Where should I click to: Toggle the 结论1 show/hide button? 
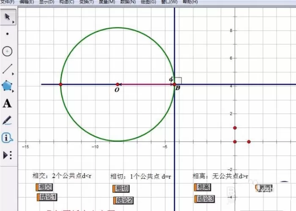click(47, 197)
